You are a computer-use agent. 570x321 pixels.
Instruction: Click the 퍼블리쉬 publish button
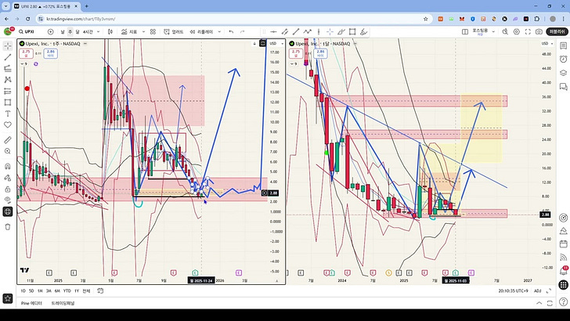click(x=557, y=31)
